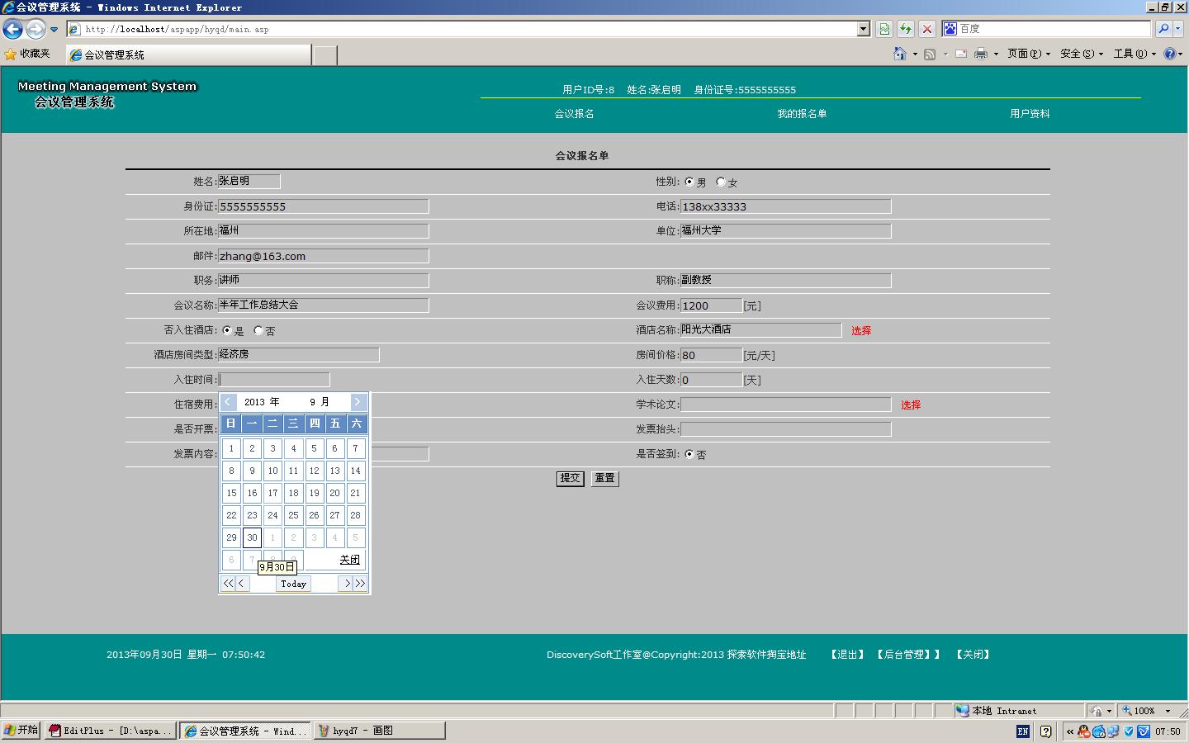
Task: Open the address bar URL dropdown
Action: pyautogui.click(x=864, y=29)
